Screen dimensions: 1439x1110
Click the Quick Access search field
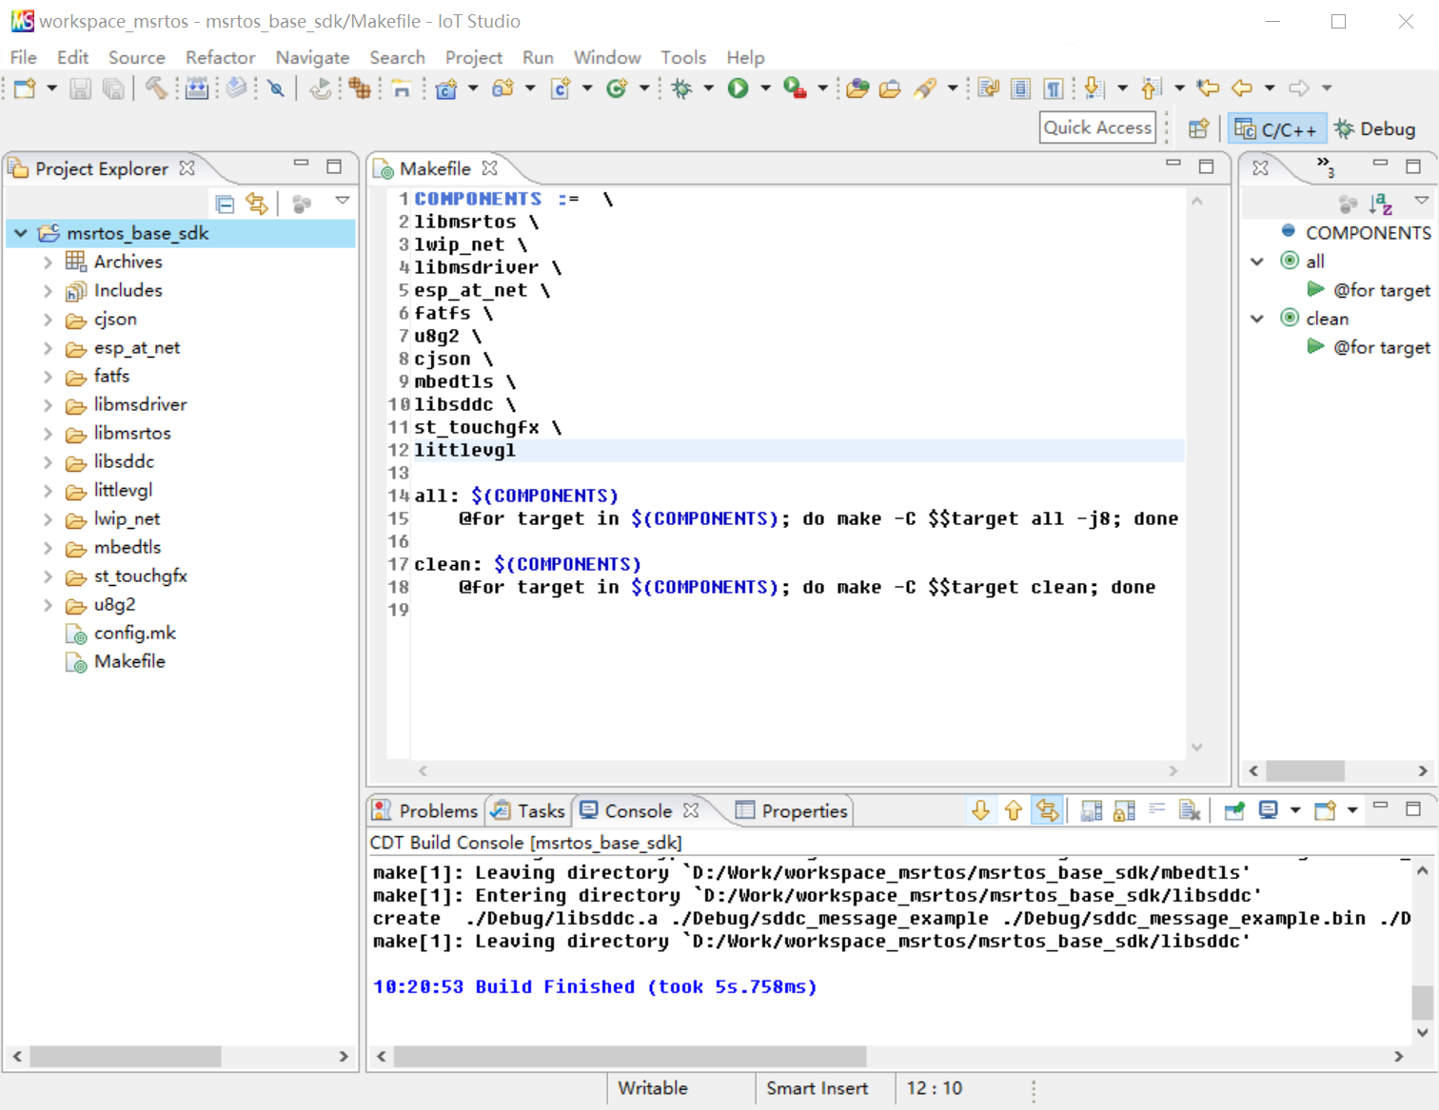pos(1097,127)
